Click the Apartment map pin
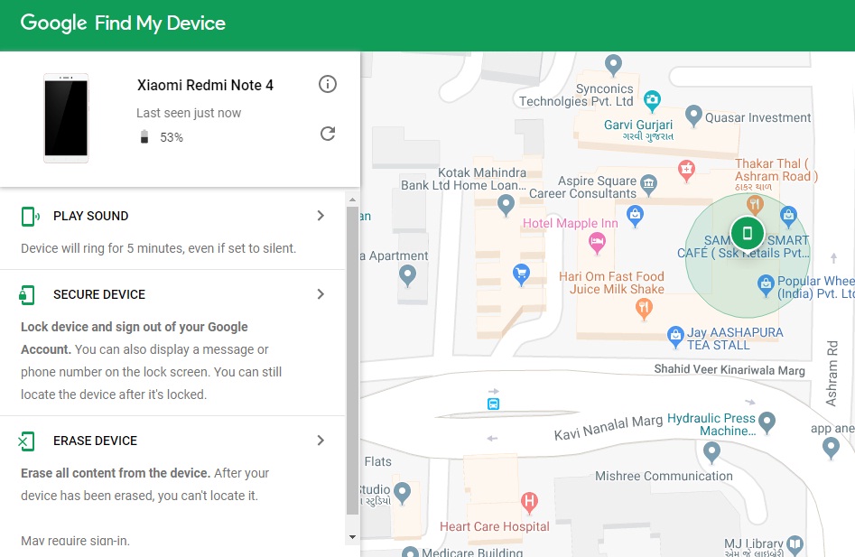 407,275
